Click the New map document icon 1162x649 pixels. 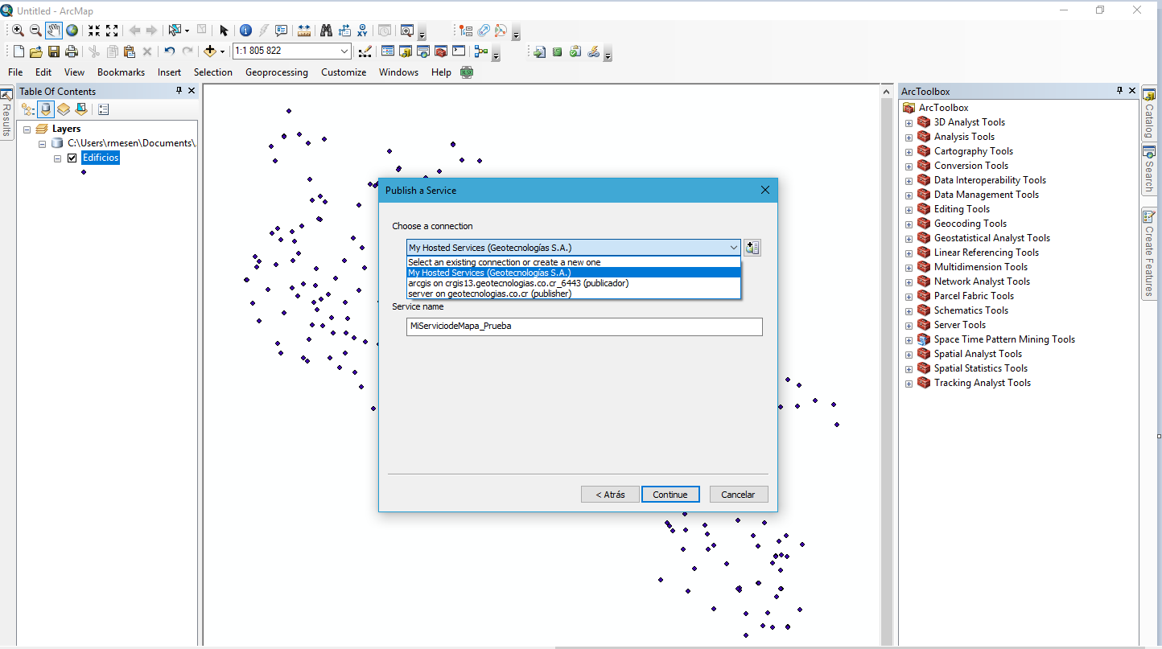click(x=19, y=51)
